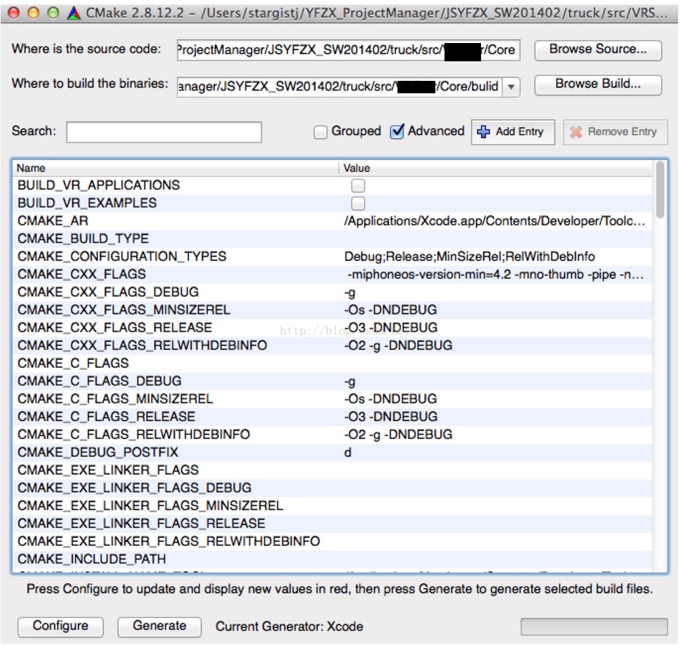Select the CMAKE_EXE_LINKER_FLAGS row
Viewport: 684px width, 647px height.
[x=332, y=470]
